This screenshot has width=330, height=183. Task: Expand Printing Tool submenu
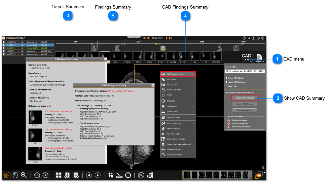[x=178, y=85]
